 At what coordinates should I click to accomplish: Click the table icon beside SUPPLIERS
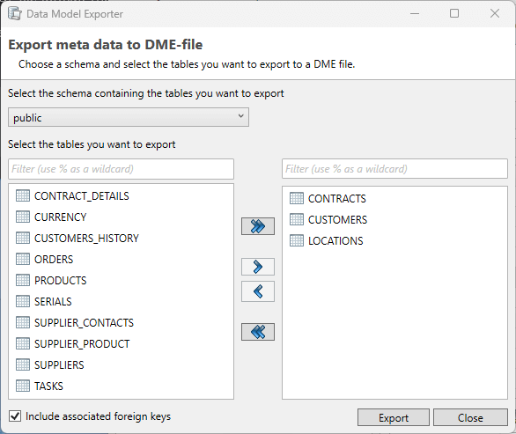click(x=23, y=364)
